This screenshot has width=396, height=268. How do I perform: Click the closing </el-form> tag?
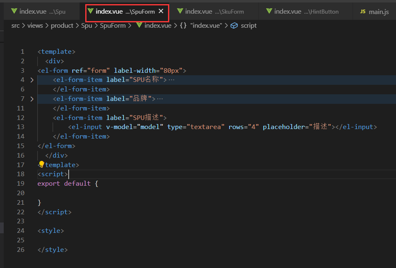coord(56,146)
